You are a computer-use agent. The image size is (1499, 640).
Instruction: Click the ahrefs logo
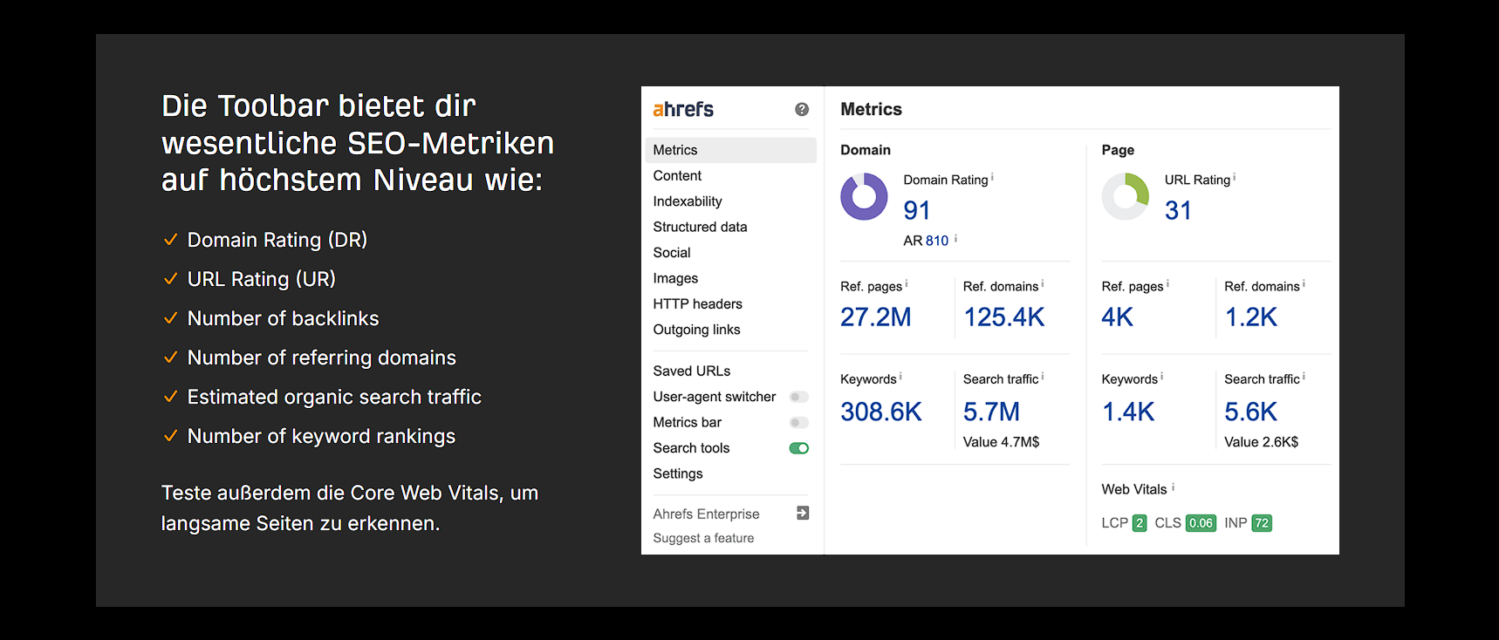click(683, 109)
